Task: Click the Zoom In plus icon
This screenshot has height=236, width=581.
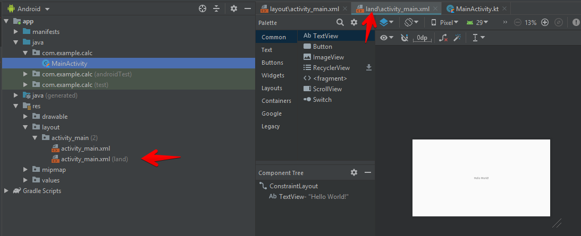Action: point(544,23)
